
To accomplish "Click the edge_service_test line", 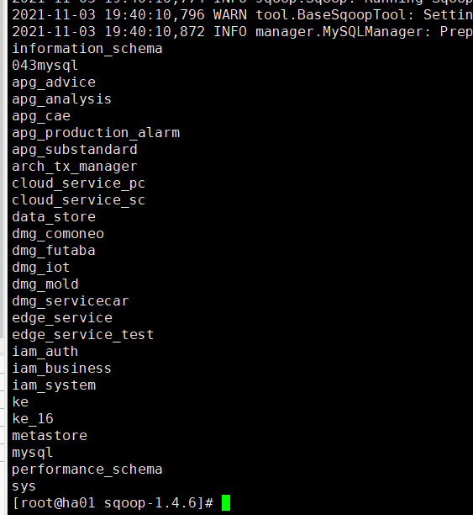I will pos(83,335).
